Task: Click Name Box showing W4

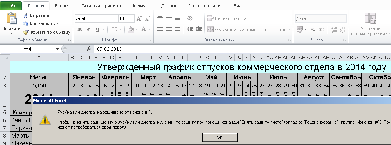Action: coord(27,49)
